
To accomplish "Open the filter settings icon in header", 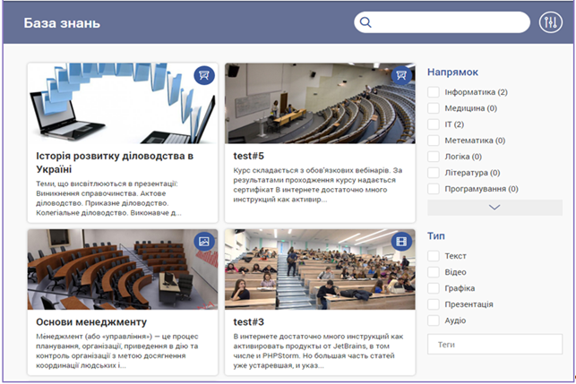I will [550, 22].
